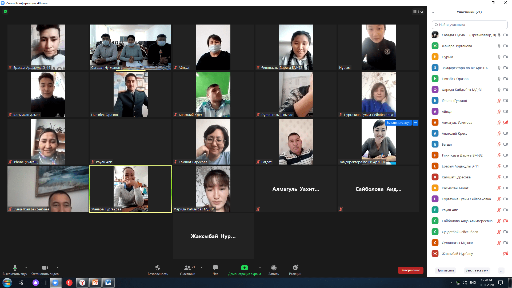Click the Запись record icon

[274, 268]
